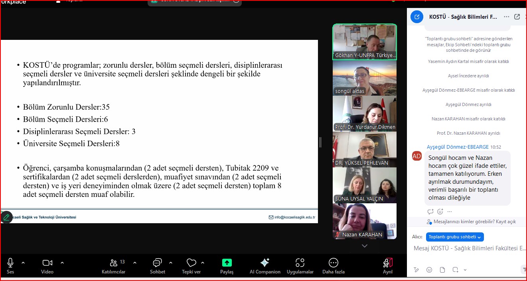Expand the Tepki ver reactions arrow
Viewport: 527px width, 281px height.
point(203,263)
